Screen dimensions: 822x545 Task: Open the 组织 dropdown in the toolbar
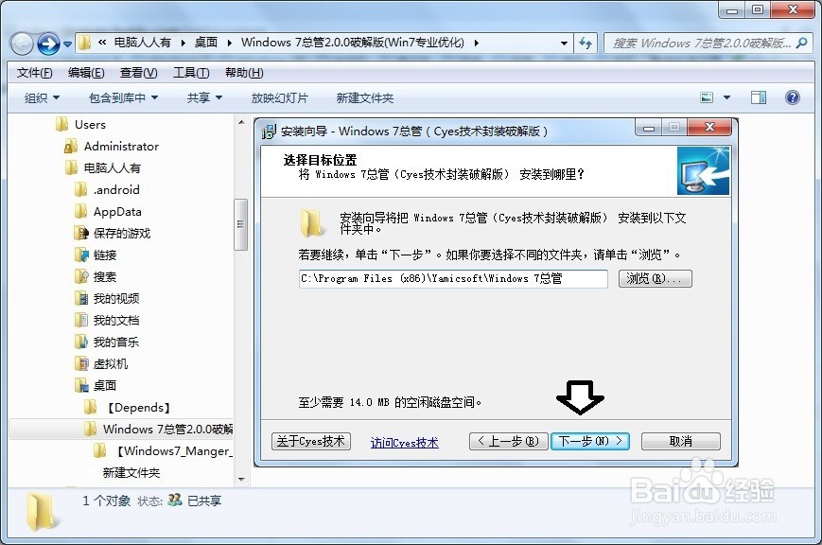click(x=42, y=98)
